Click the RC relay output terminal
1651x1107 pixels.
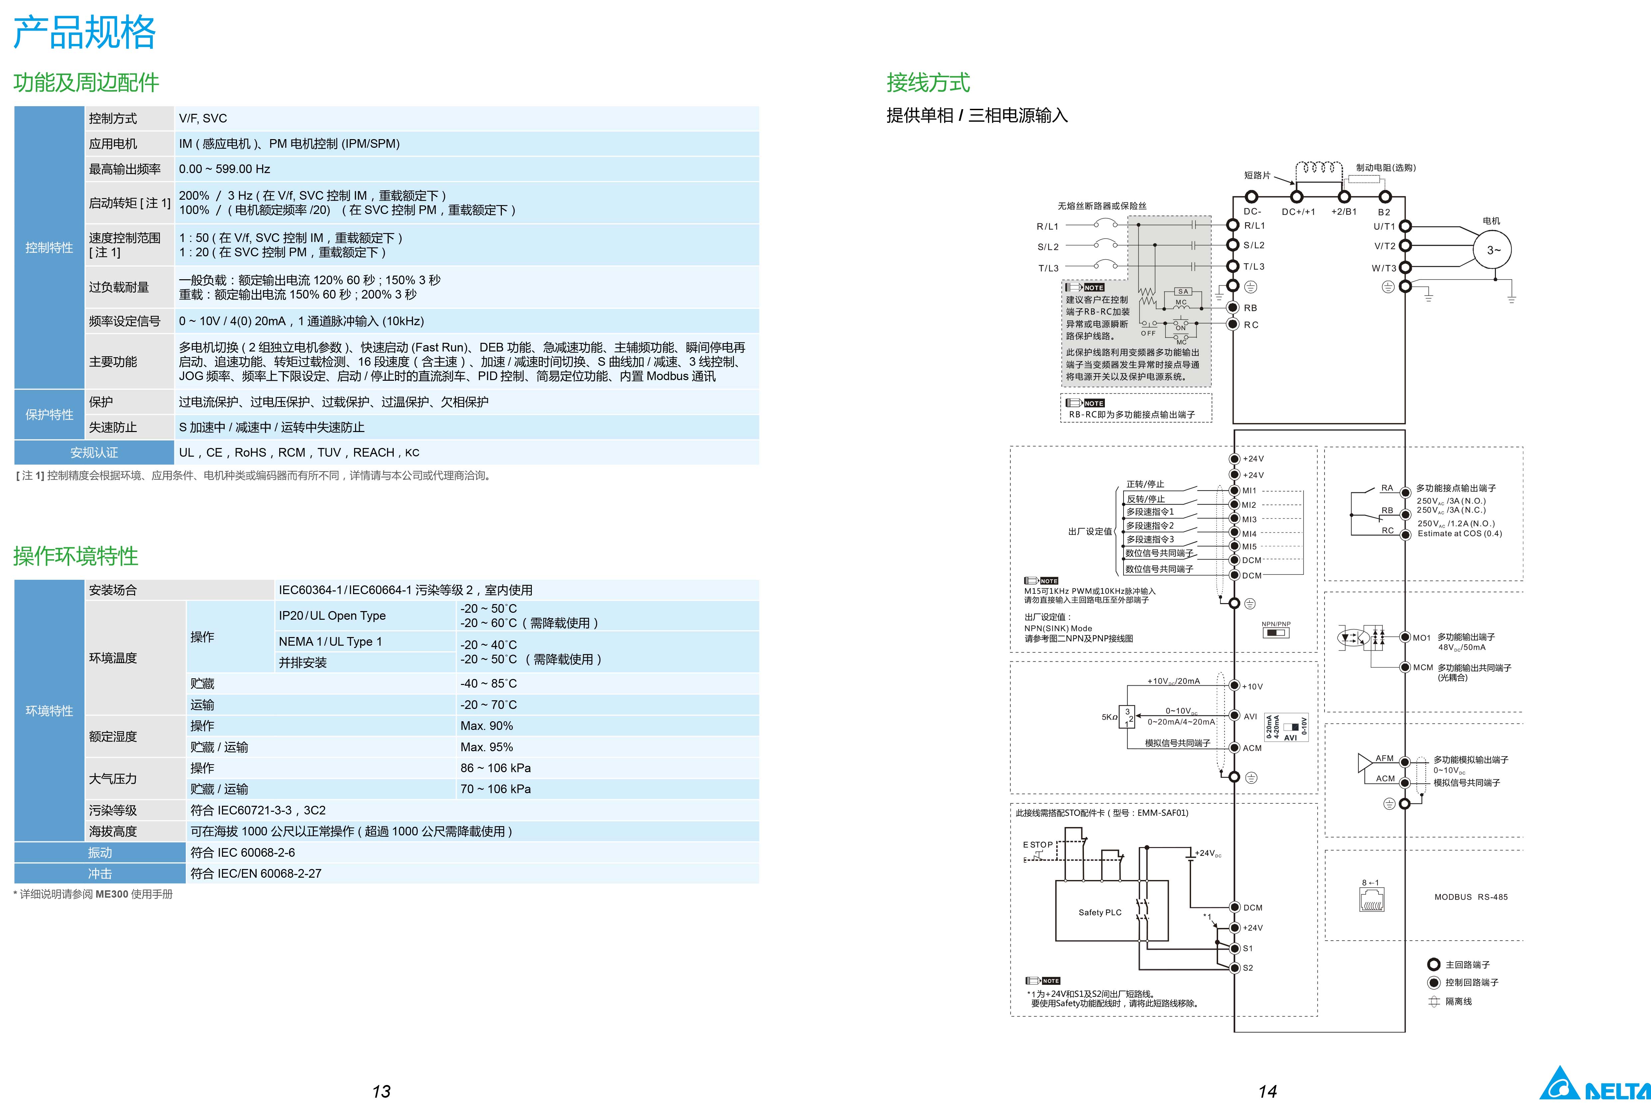(1232, 324)
